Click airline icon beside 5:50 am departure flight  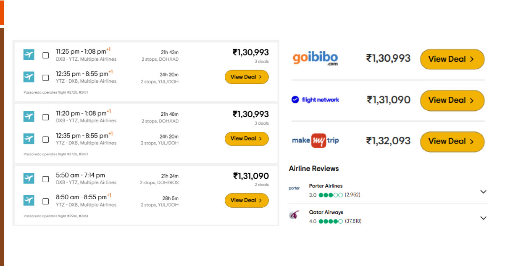[x=29, y=178]
